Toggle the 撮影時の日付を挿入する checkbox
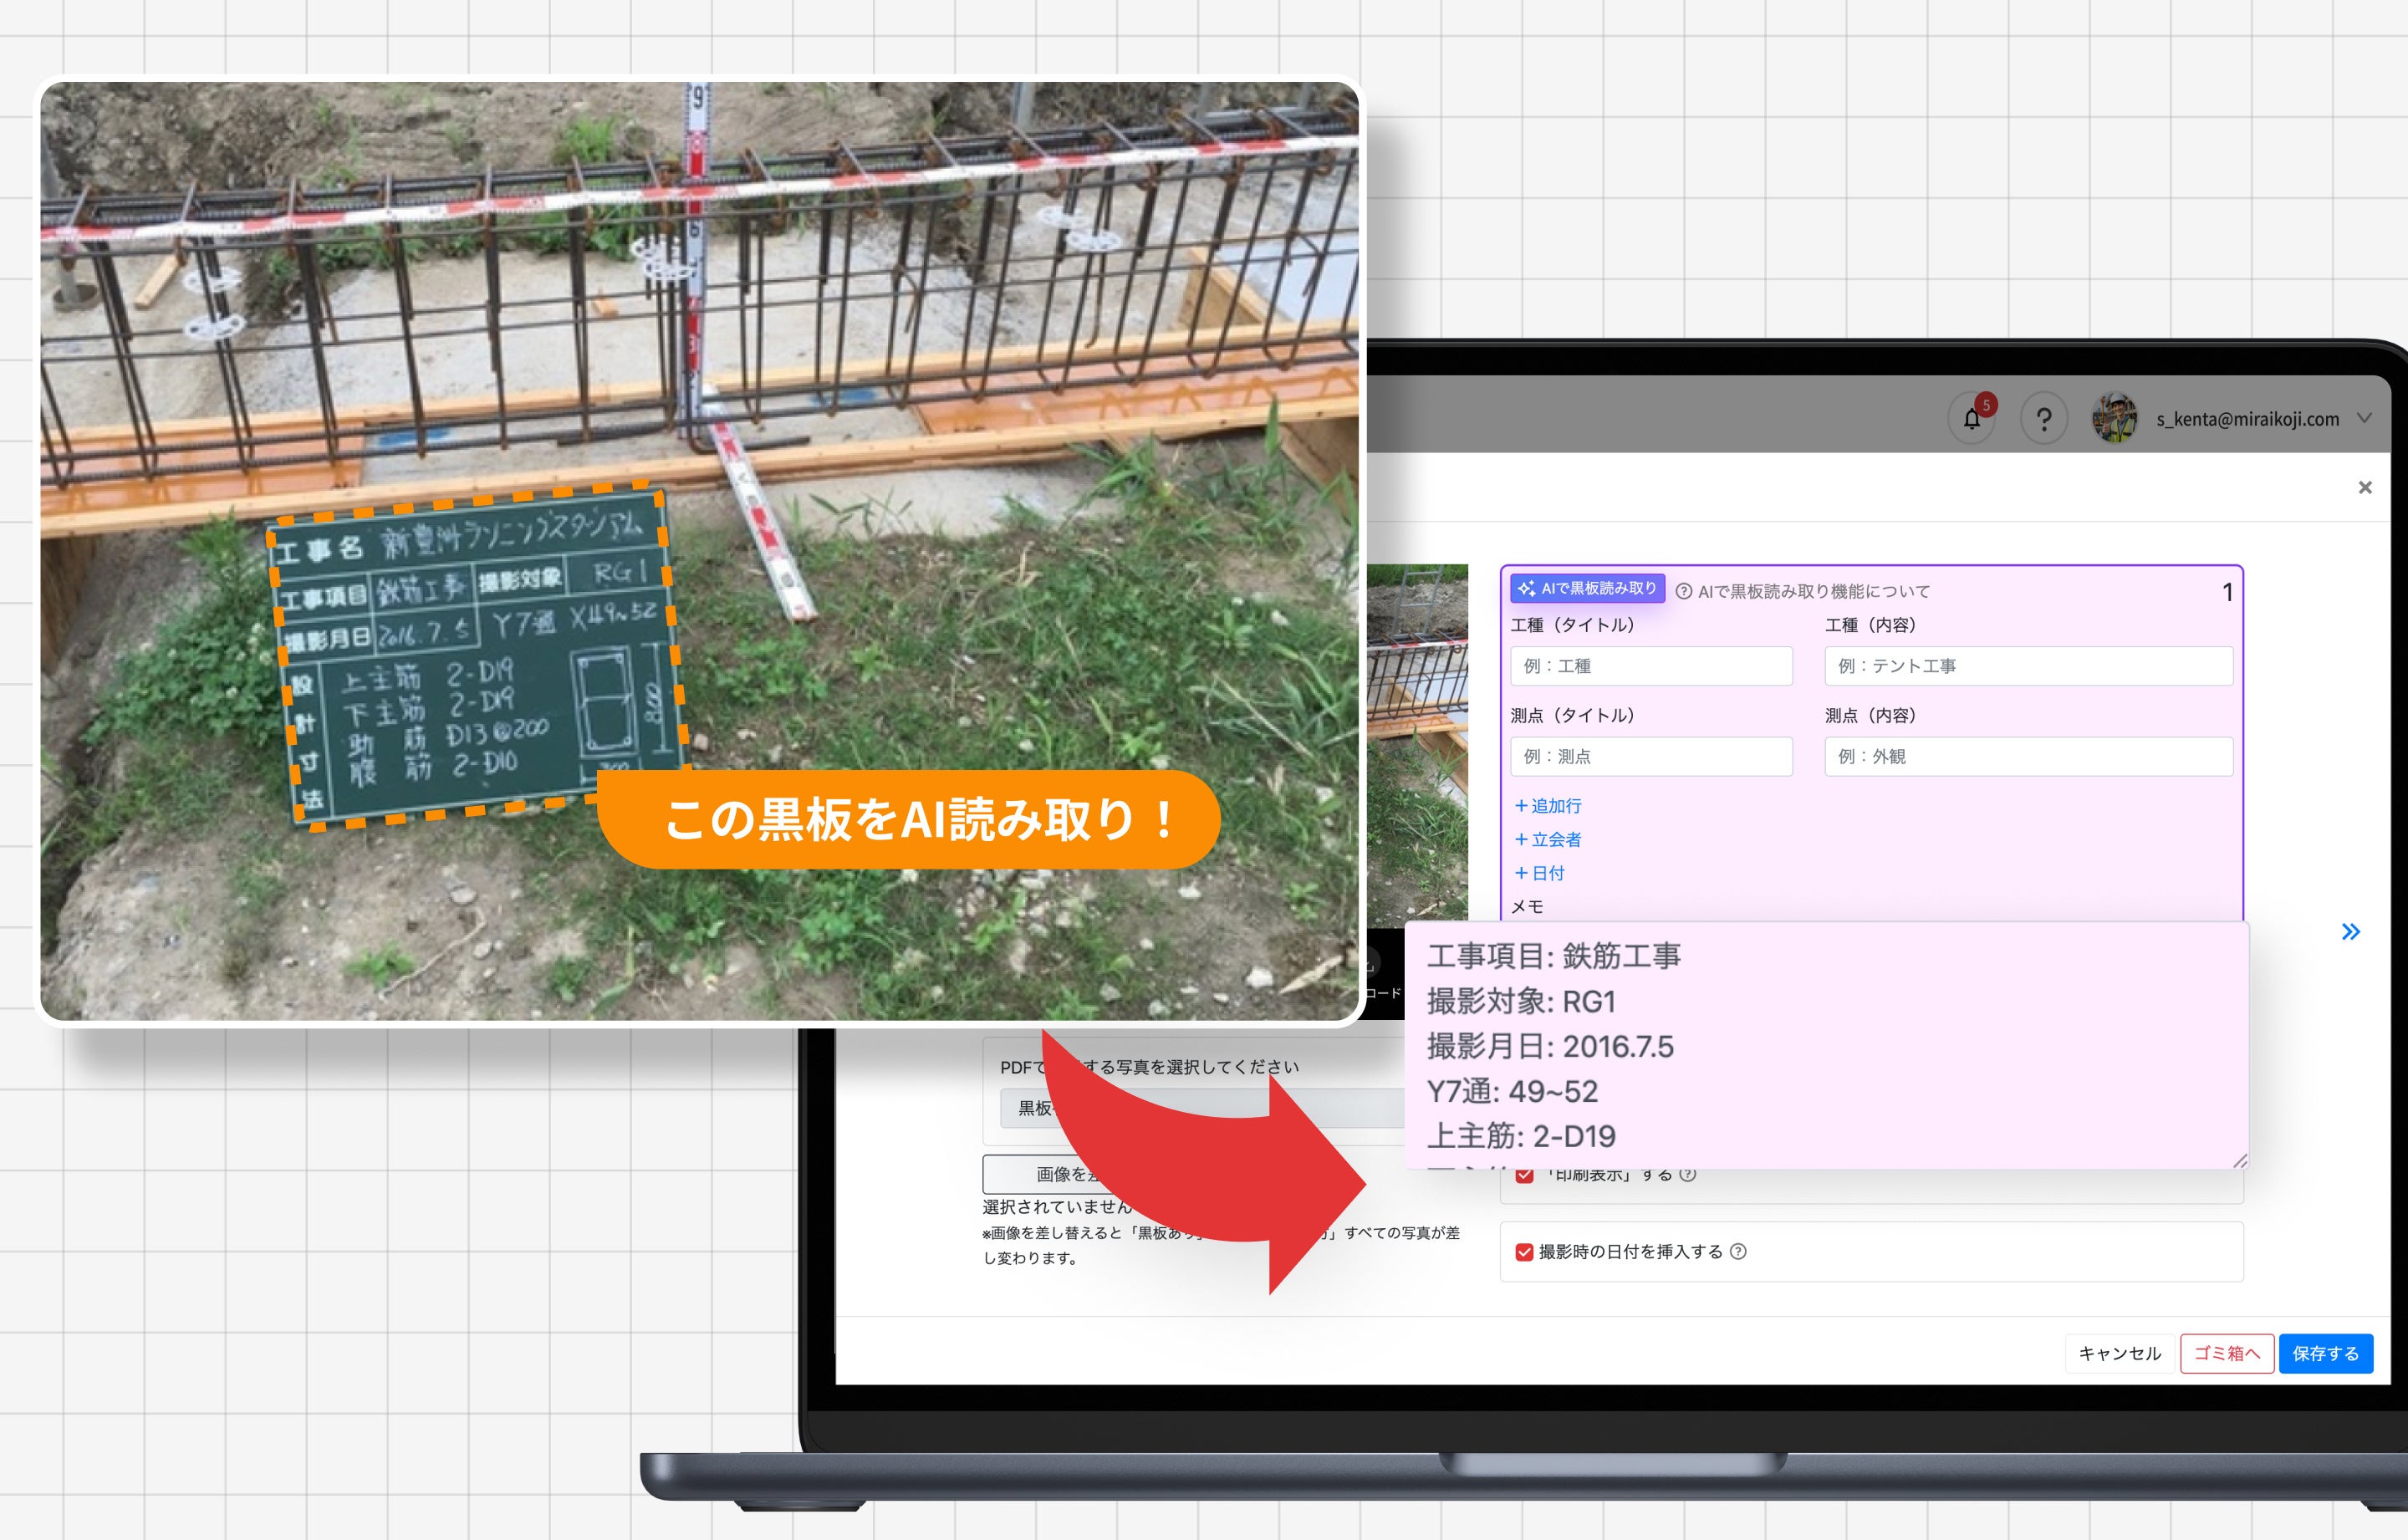 [x=1524, y=1252]
